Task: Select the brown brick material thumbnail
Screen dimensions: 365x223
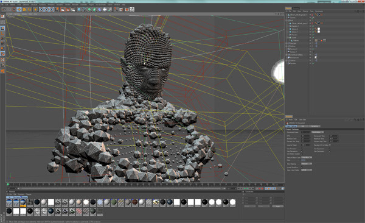Action: (x=135, y=202)
